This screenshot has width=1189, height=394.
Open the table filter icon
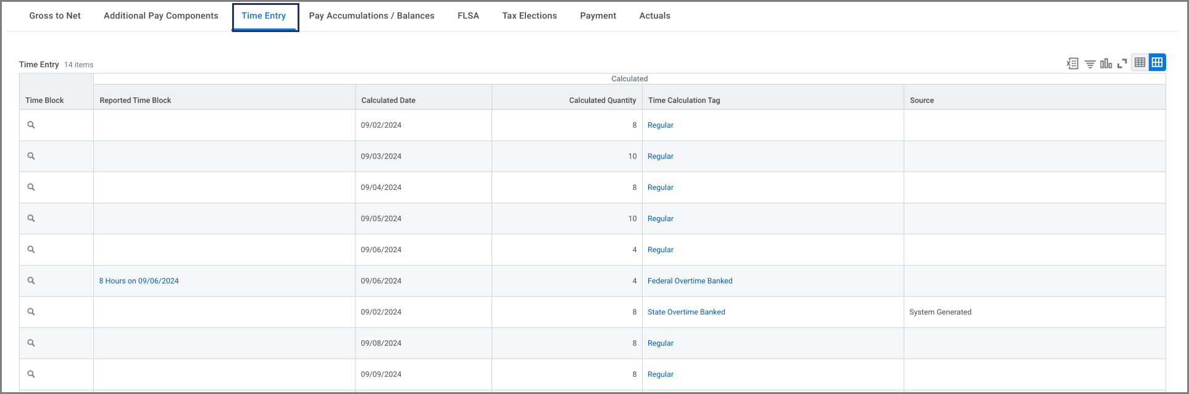point(1090,64)
